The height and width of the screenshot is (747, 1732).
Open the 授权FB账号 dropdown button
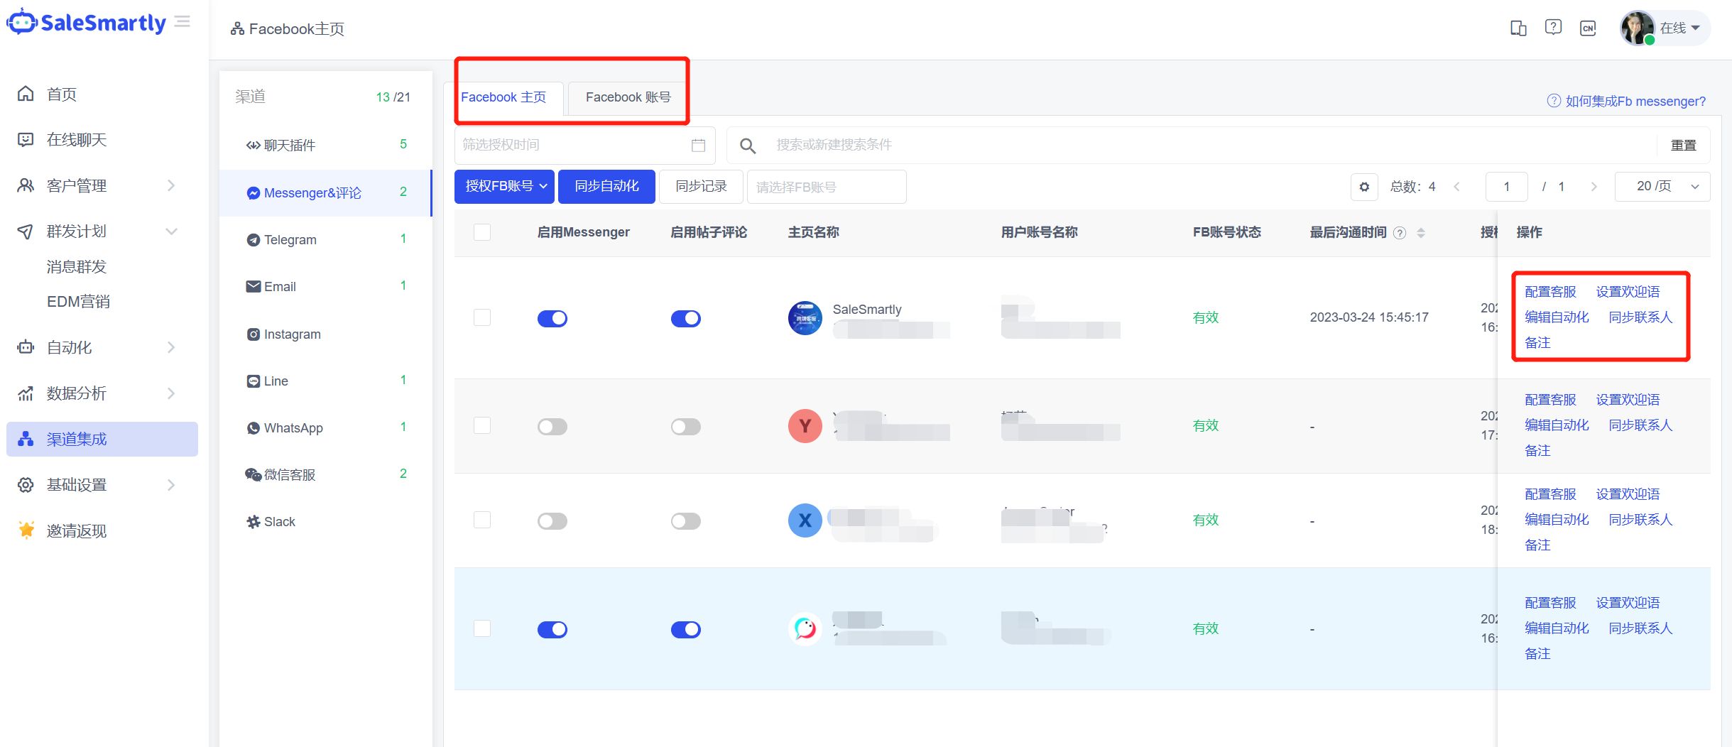(504, 186)
